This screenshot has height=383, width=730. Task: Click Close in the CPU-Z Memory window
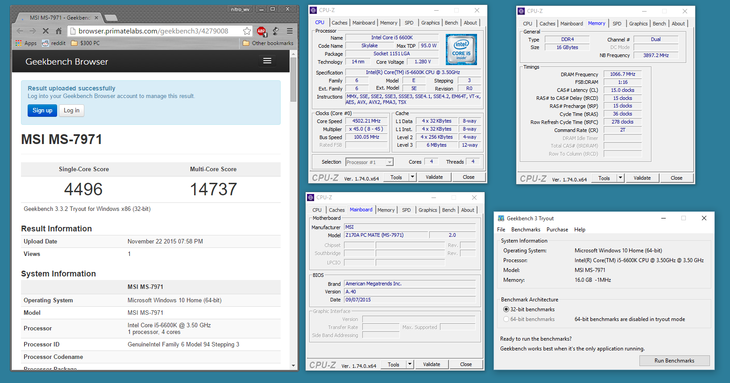(x=676, y=178)
